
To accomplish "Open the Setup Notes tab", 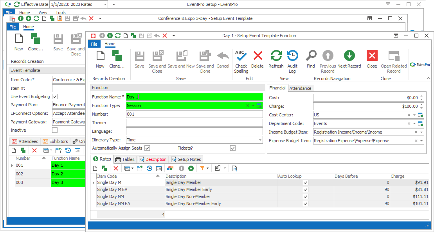I will pos(186,159).
